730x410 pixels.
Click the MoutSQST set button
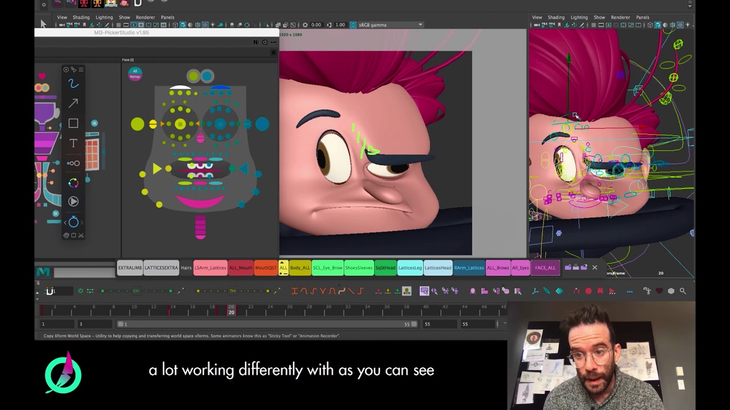tap(266, 268)
